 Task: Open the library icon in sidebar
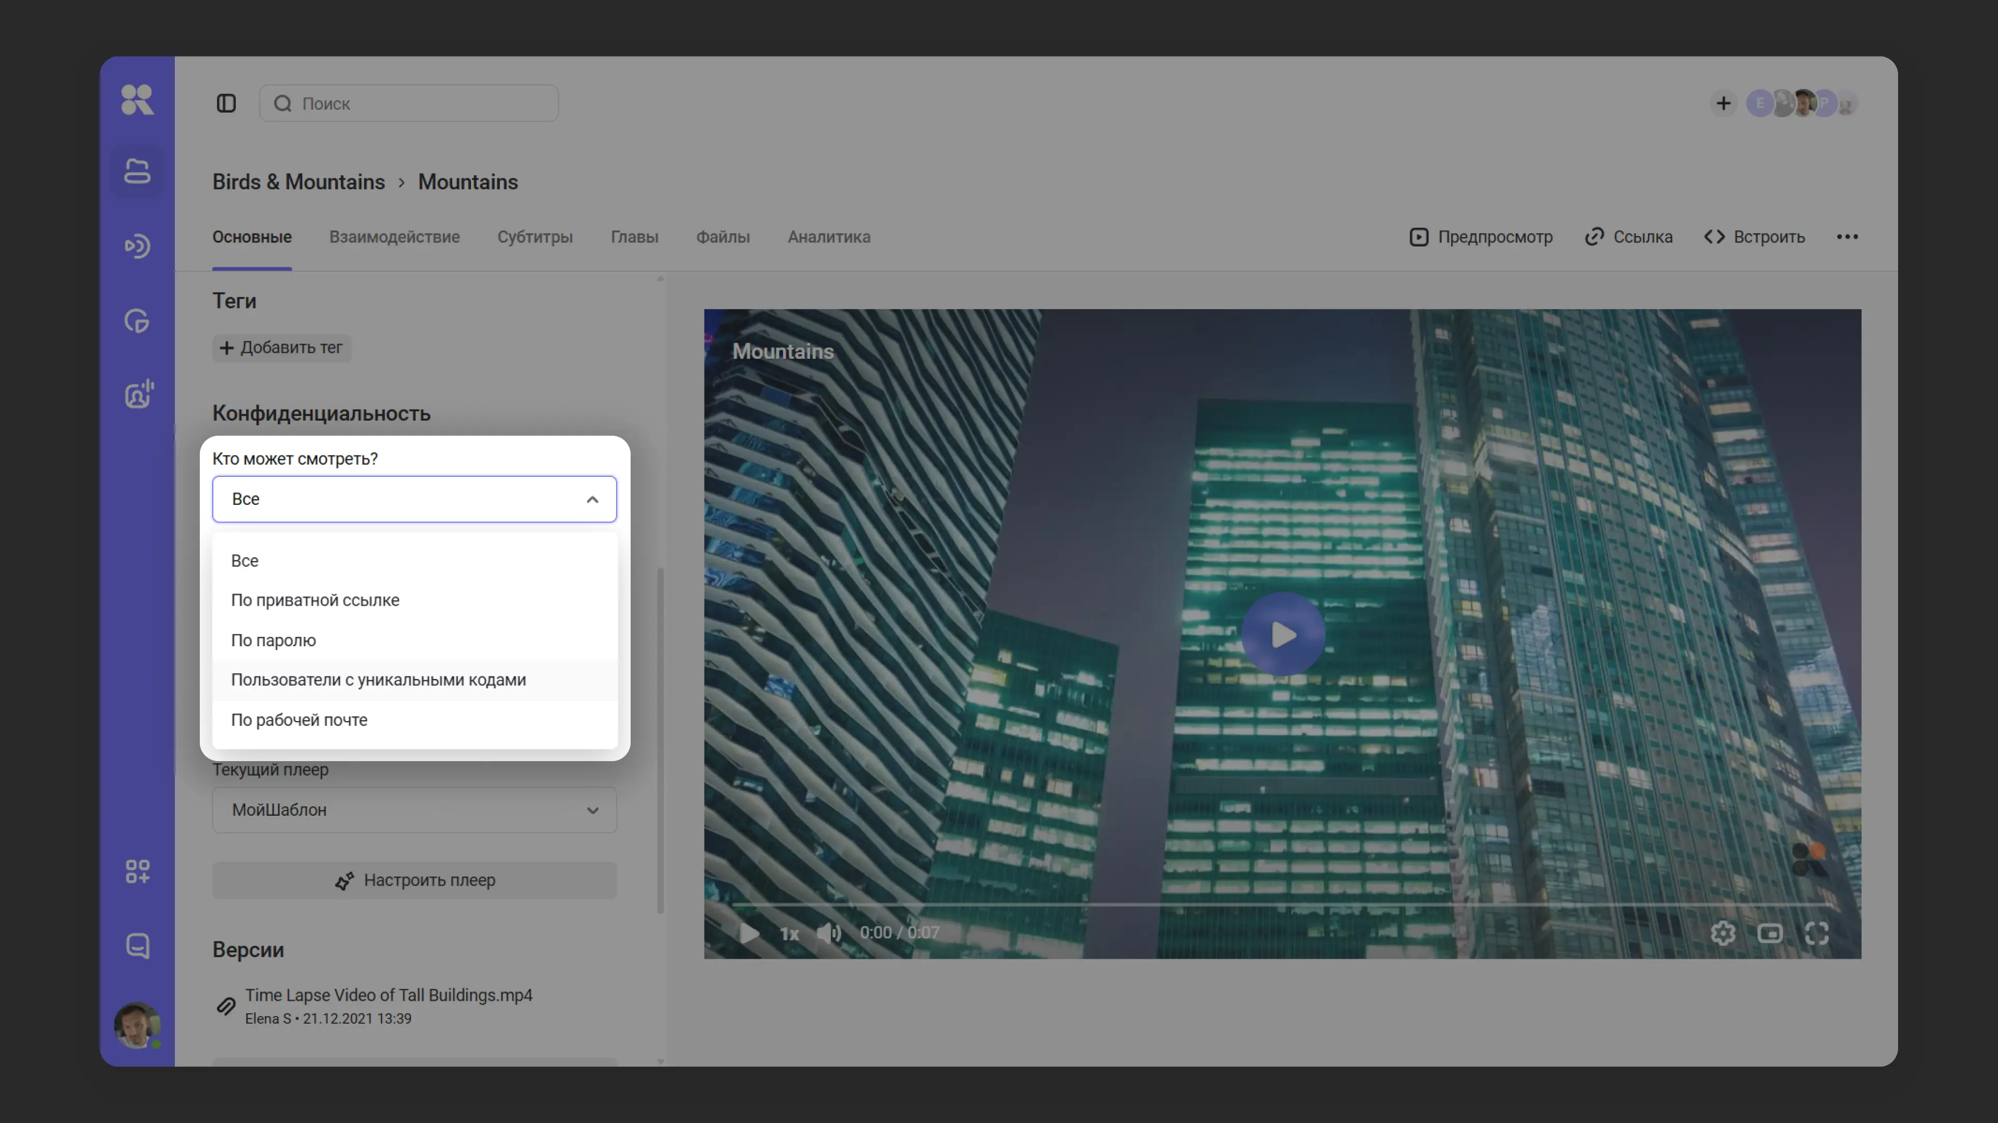(137, 171)
